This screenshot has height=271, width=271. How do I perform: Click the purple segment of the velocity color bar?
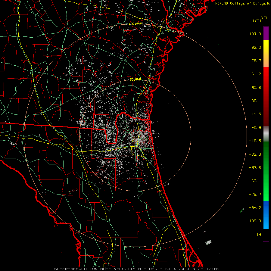[x=266, y=34]
